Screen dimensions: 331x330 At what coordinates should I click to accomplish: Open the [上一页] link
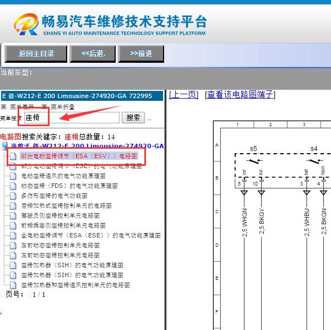pyautogui.click(x=183, y=95)
